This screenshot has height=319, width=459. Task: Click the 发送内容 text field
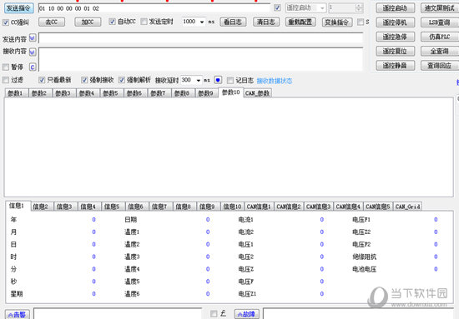click(x=201, y=38)
